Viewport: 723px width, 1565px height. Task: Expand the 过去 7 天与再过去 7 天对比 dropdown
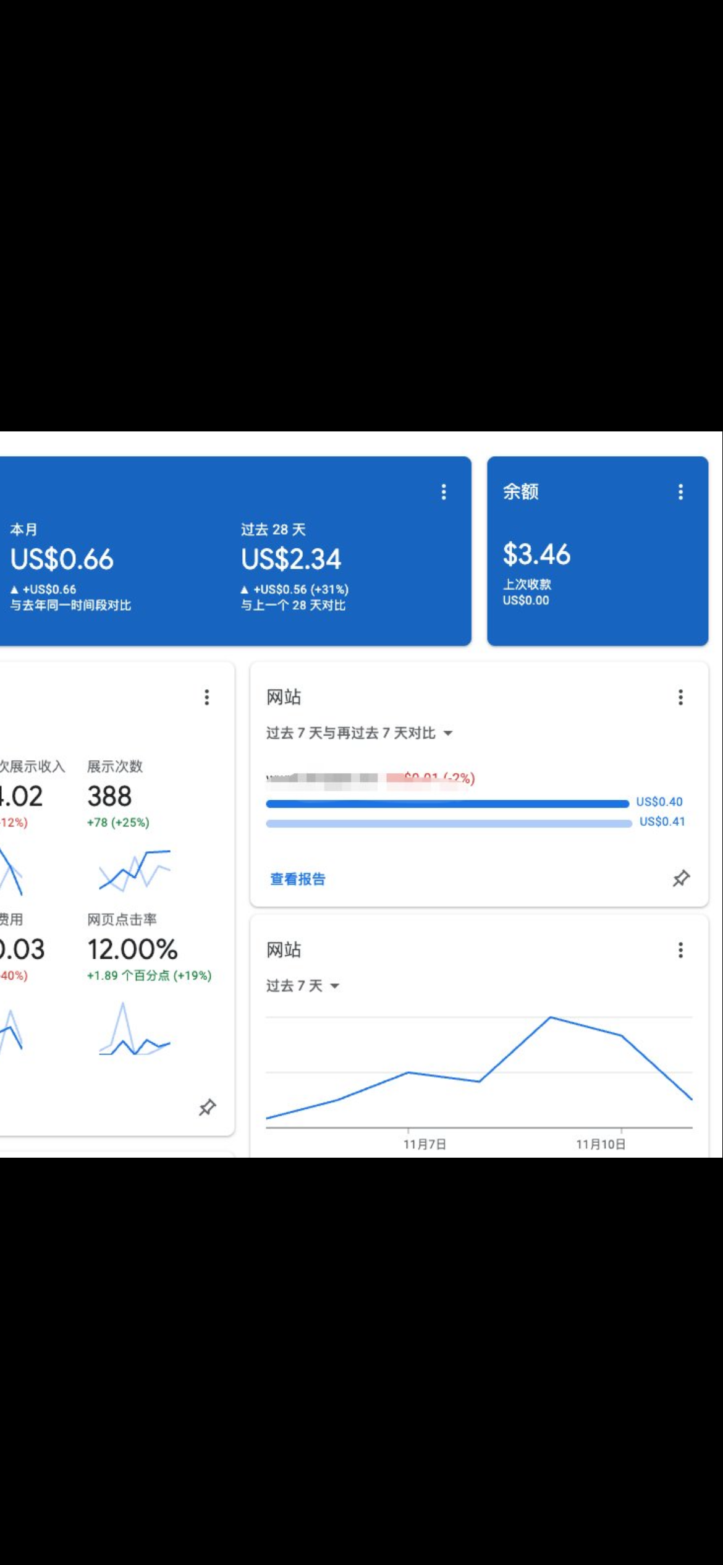(x=359, y=733)
